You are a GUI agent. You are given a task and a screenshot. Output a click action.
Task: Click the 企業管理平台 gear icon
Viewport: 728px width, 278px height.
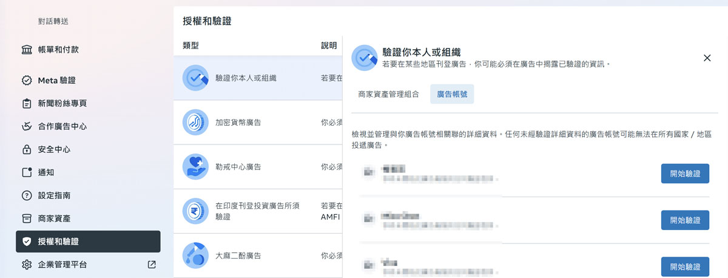click(x=27, y=265)
